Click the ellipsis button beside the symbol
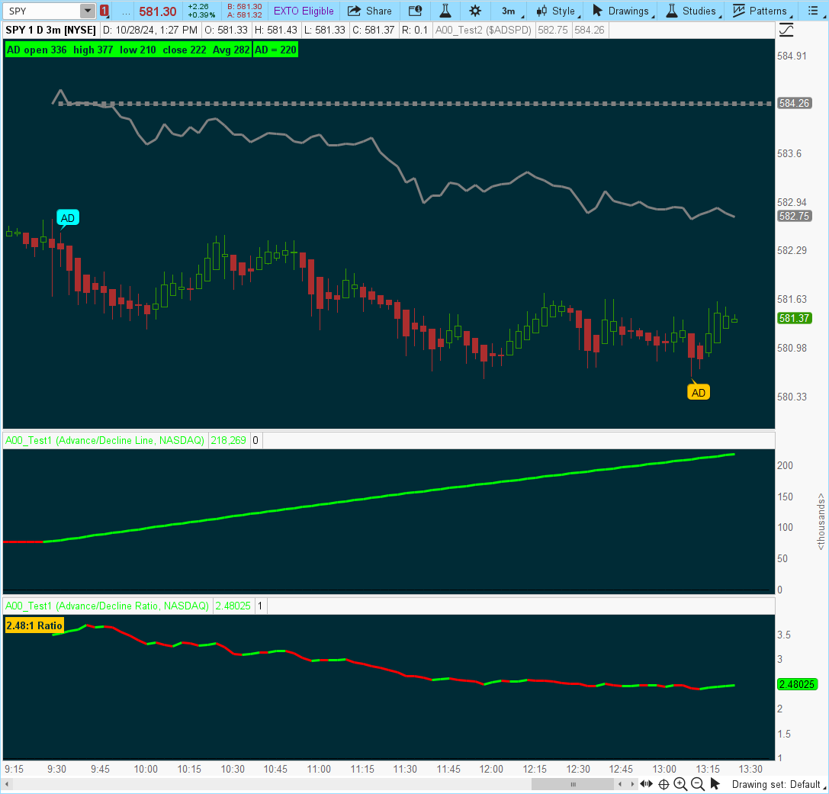Screen dimensions: 829x794 pos(126,11)
